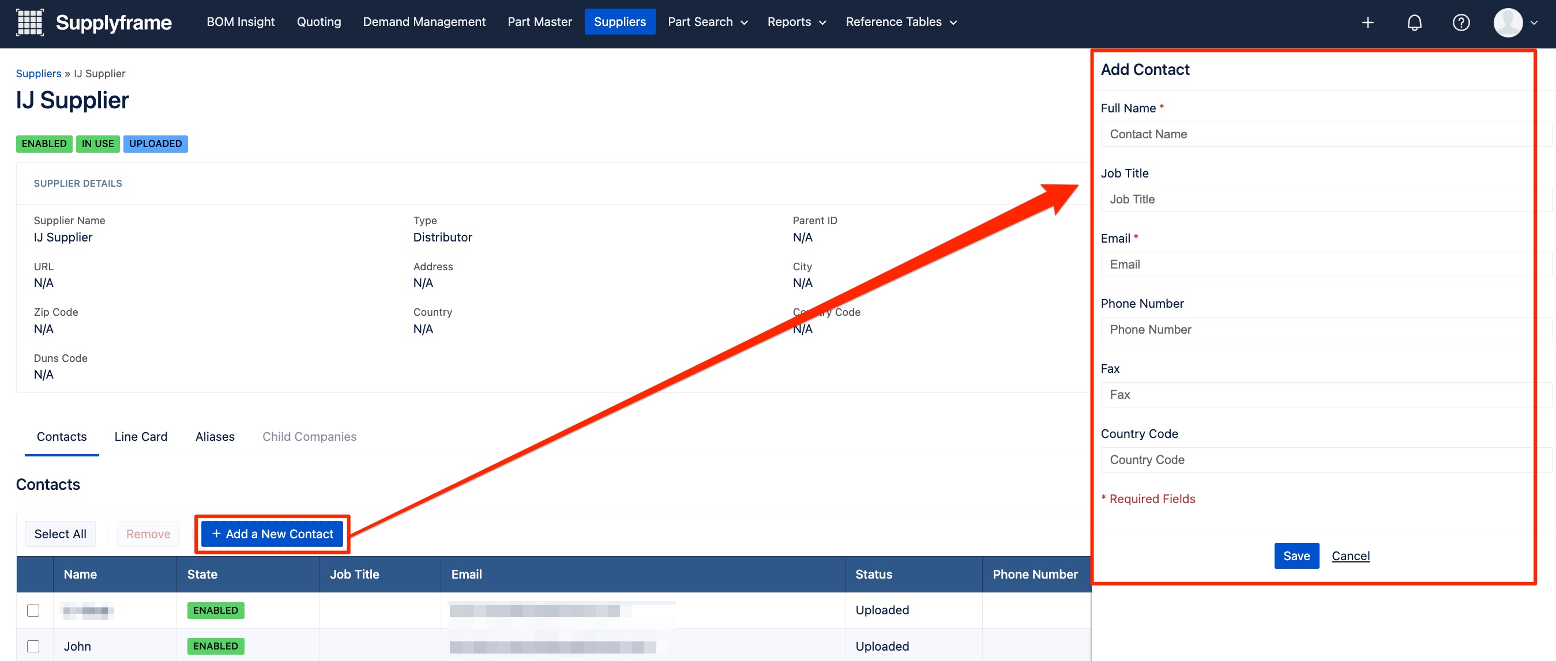Click the plus icon in top bar
Viewport: 1556px width, 661px height.
[x=1367, y=22]
